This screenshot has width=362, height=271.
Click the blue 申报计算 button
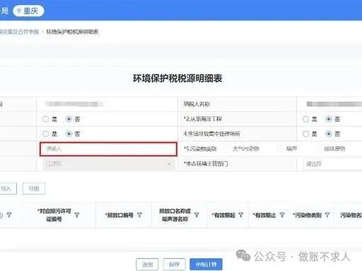[x=206, y=265]
